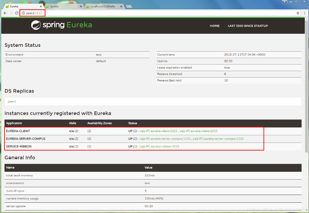
Task: Switch to the second Eureka tab
Action: pyautogui.click(x=63, y=6)
